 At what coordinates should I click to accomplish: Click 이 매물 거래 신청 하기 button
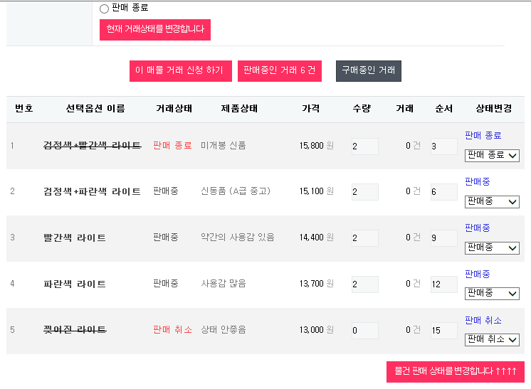coord(179,70)
